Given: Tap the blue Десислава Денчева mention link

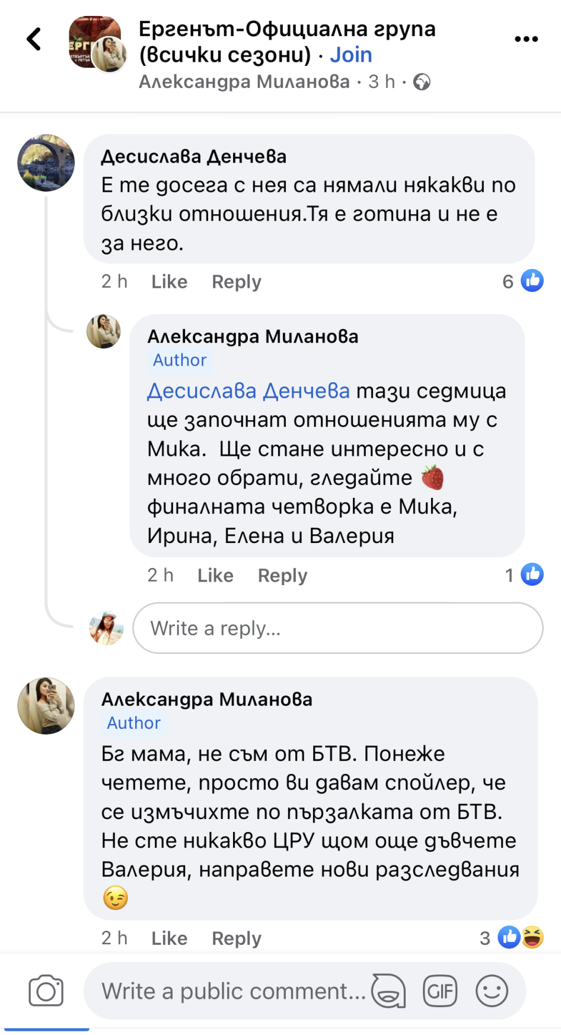Looking at the screenshot, I should pyautogui.click(x=248, y=391).
